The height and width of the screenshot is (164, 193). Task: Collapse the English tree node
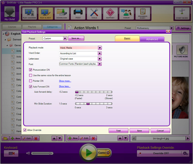tap(3, 34)
